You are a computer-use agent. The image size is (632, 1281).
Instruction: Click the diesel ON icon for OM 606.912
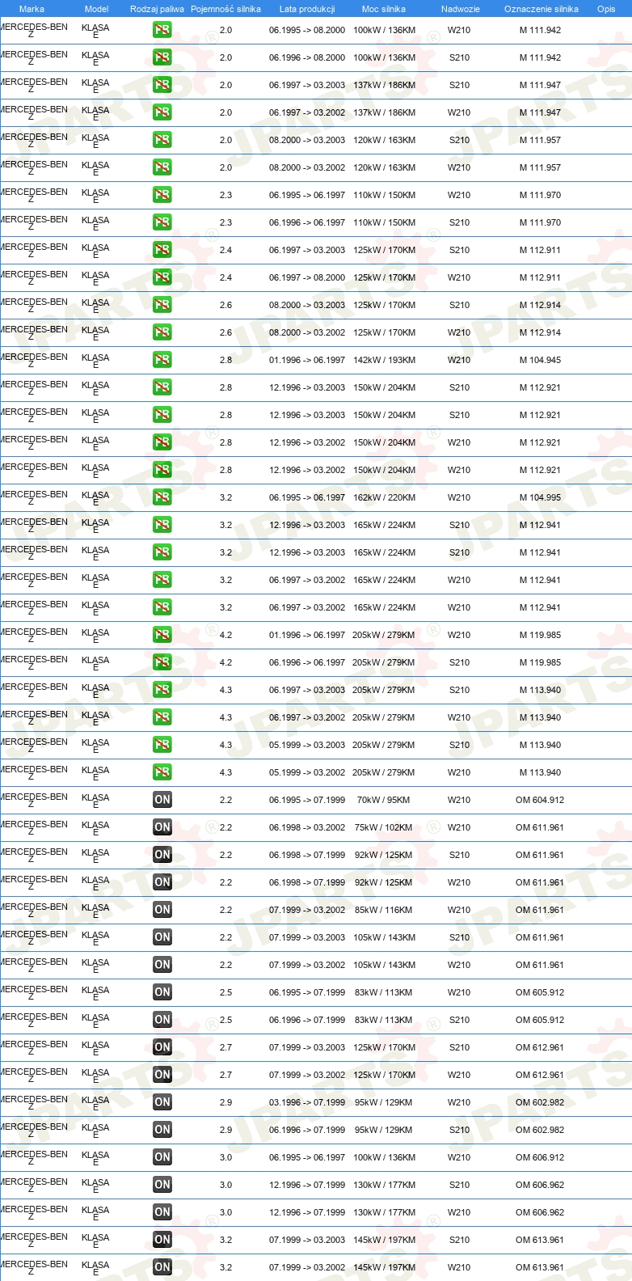coord(162,1157)
